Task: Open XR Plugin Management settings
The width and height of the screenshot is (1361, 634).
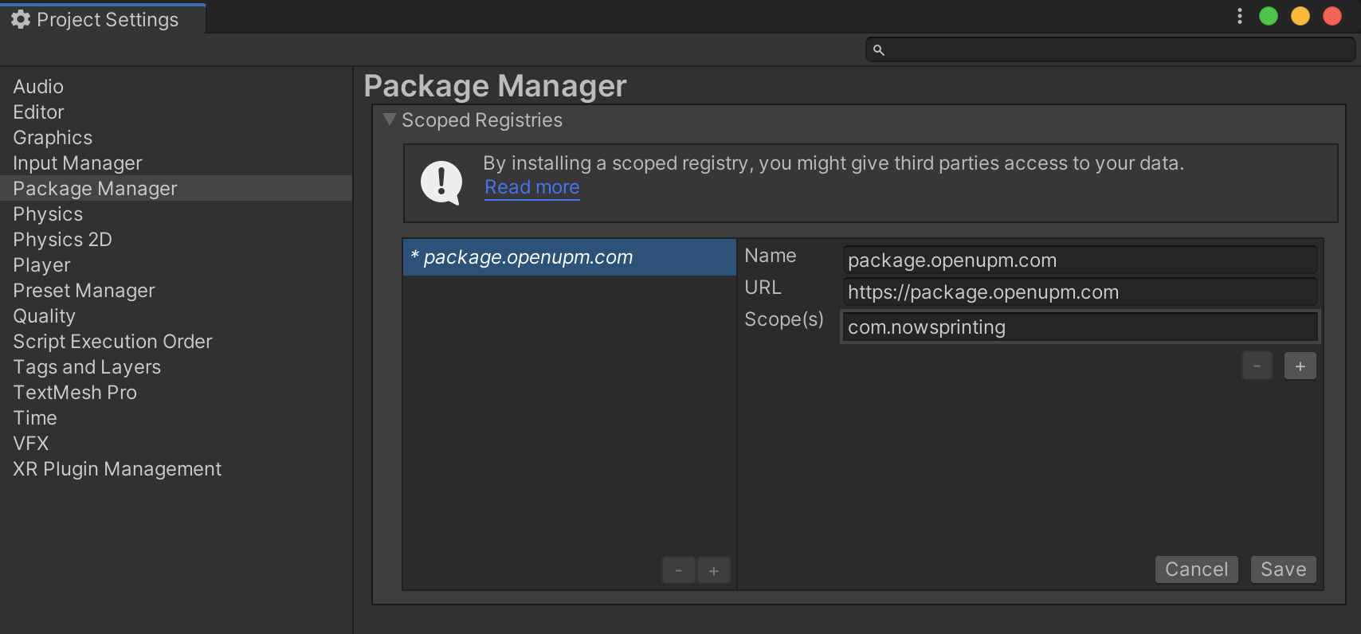Action: pos(176,468)
